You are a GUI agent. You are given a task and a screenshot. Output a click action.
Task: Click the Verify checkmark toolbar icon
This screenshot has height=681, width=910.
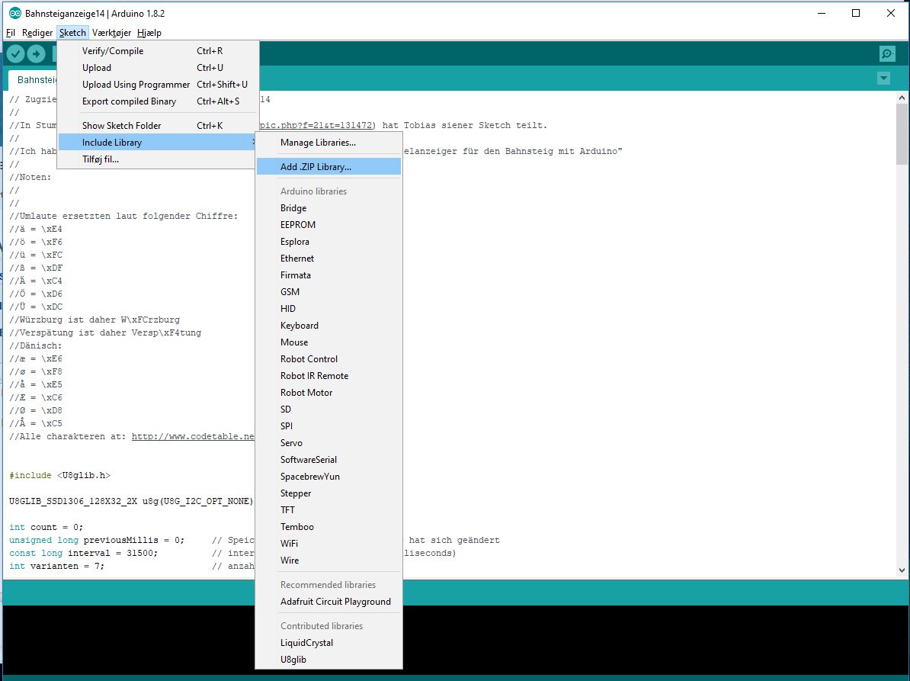(x=16, y=54)
